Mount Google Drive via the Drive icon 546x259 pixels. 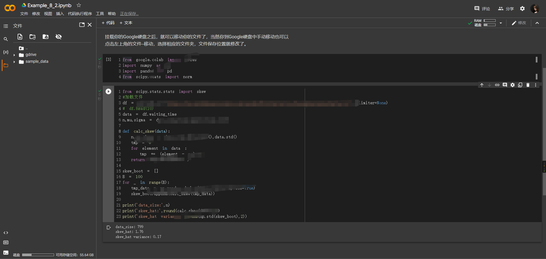[x=45, y=37]
